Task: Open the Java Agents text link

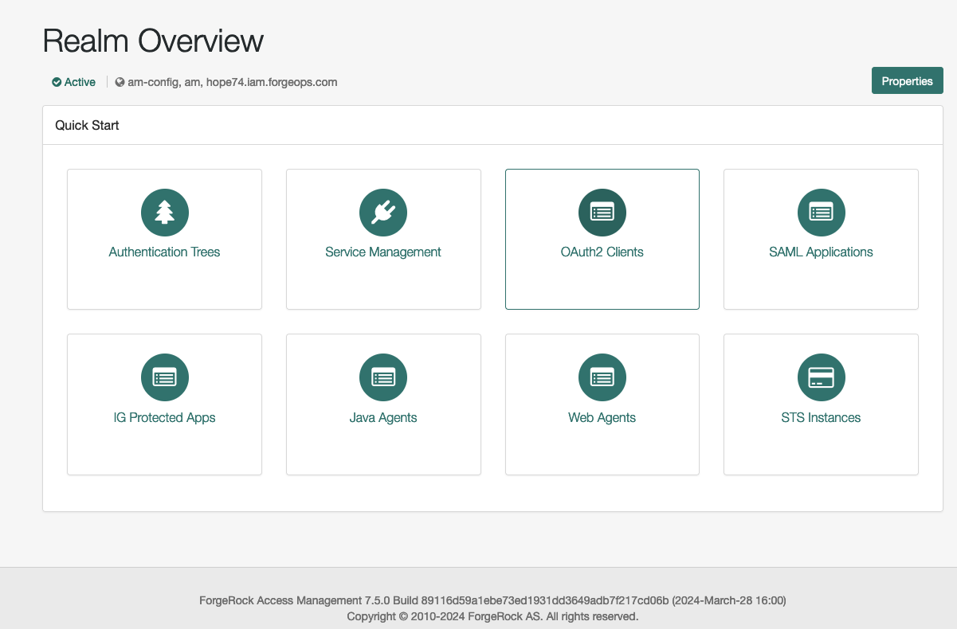Action: tap(383, 418)
